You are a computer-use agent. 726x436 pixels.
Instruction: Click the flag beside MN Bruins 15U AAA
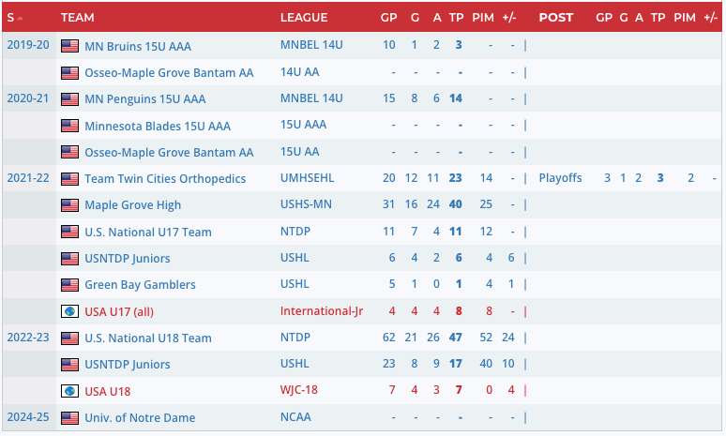click(x=69, y=46)
